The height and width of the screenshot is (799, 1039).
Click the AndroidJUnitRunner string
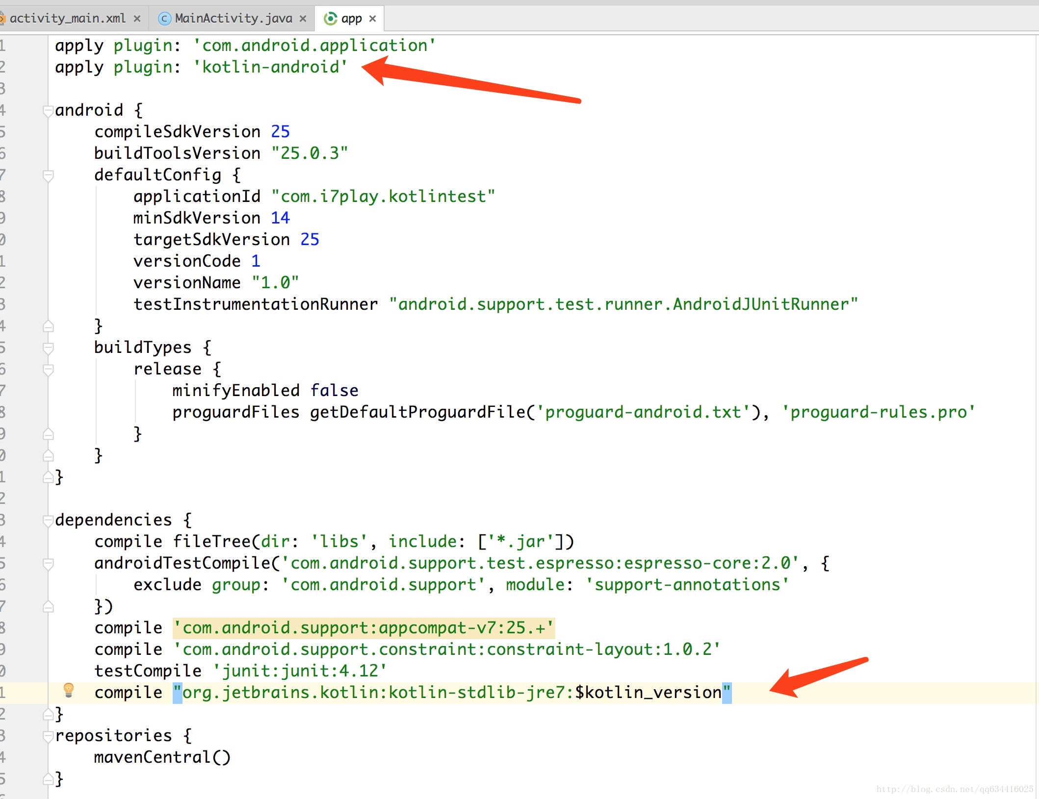point(623,304)
